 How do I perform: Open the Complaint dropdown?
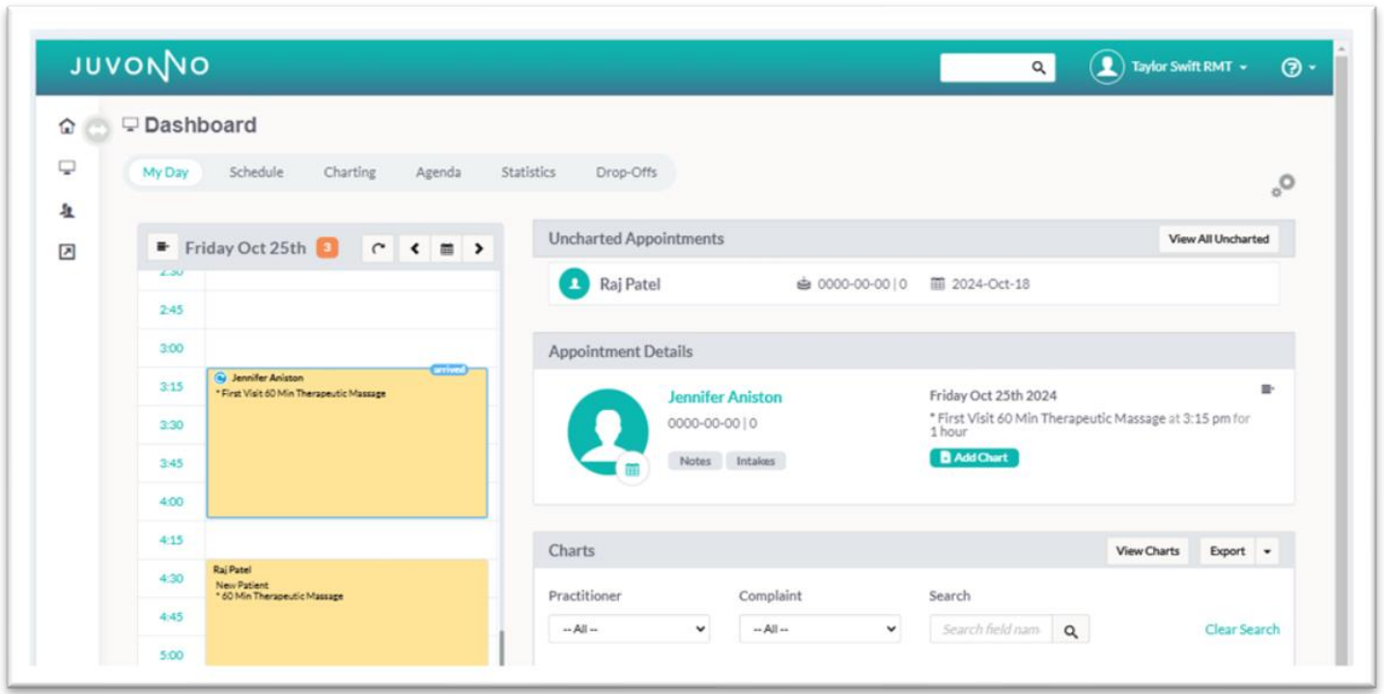[x=819, y=629]
